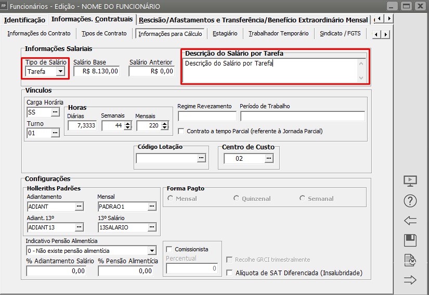Go to next record with right arrow
Image resolution: width=429 pixels, height=295 pixels.
(x=410, y=280)
